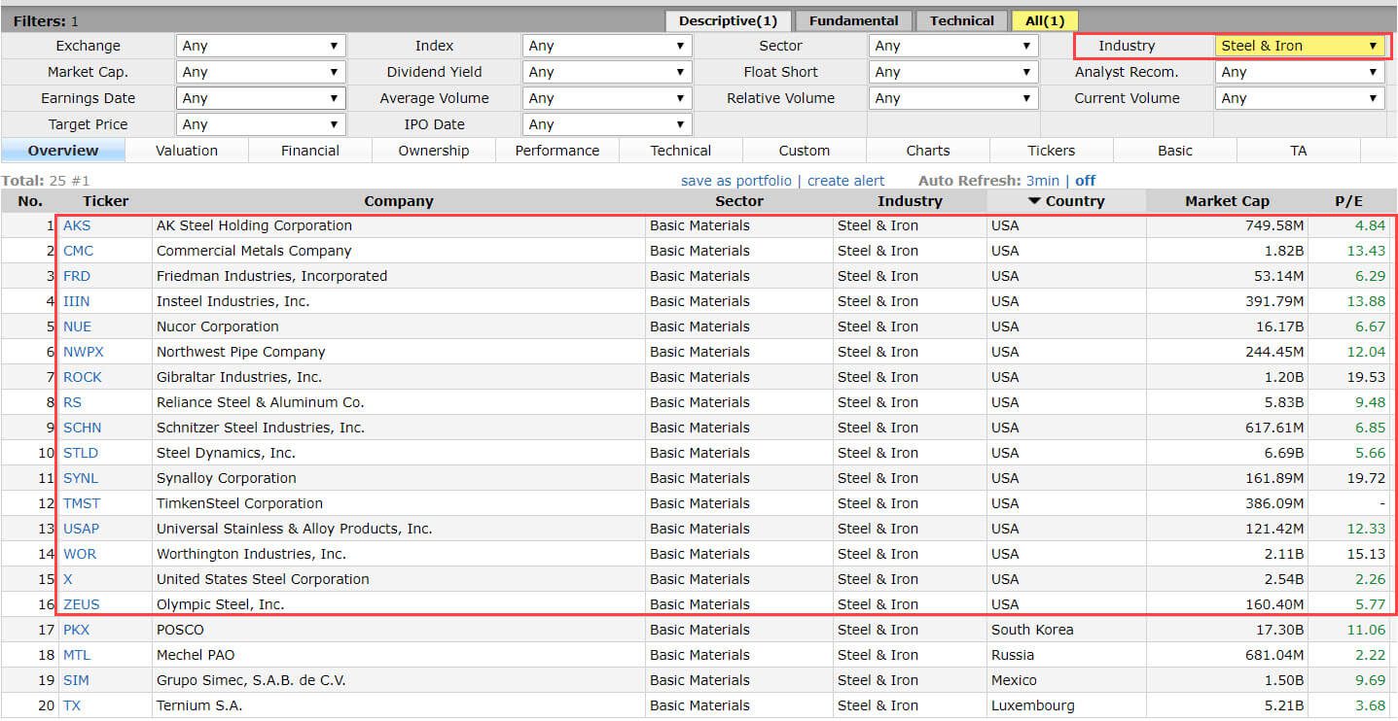Open the Charts view tab
This screenshot has width=1398, height=721.
(927, 150)
